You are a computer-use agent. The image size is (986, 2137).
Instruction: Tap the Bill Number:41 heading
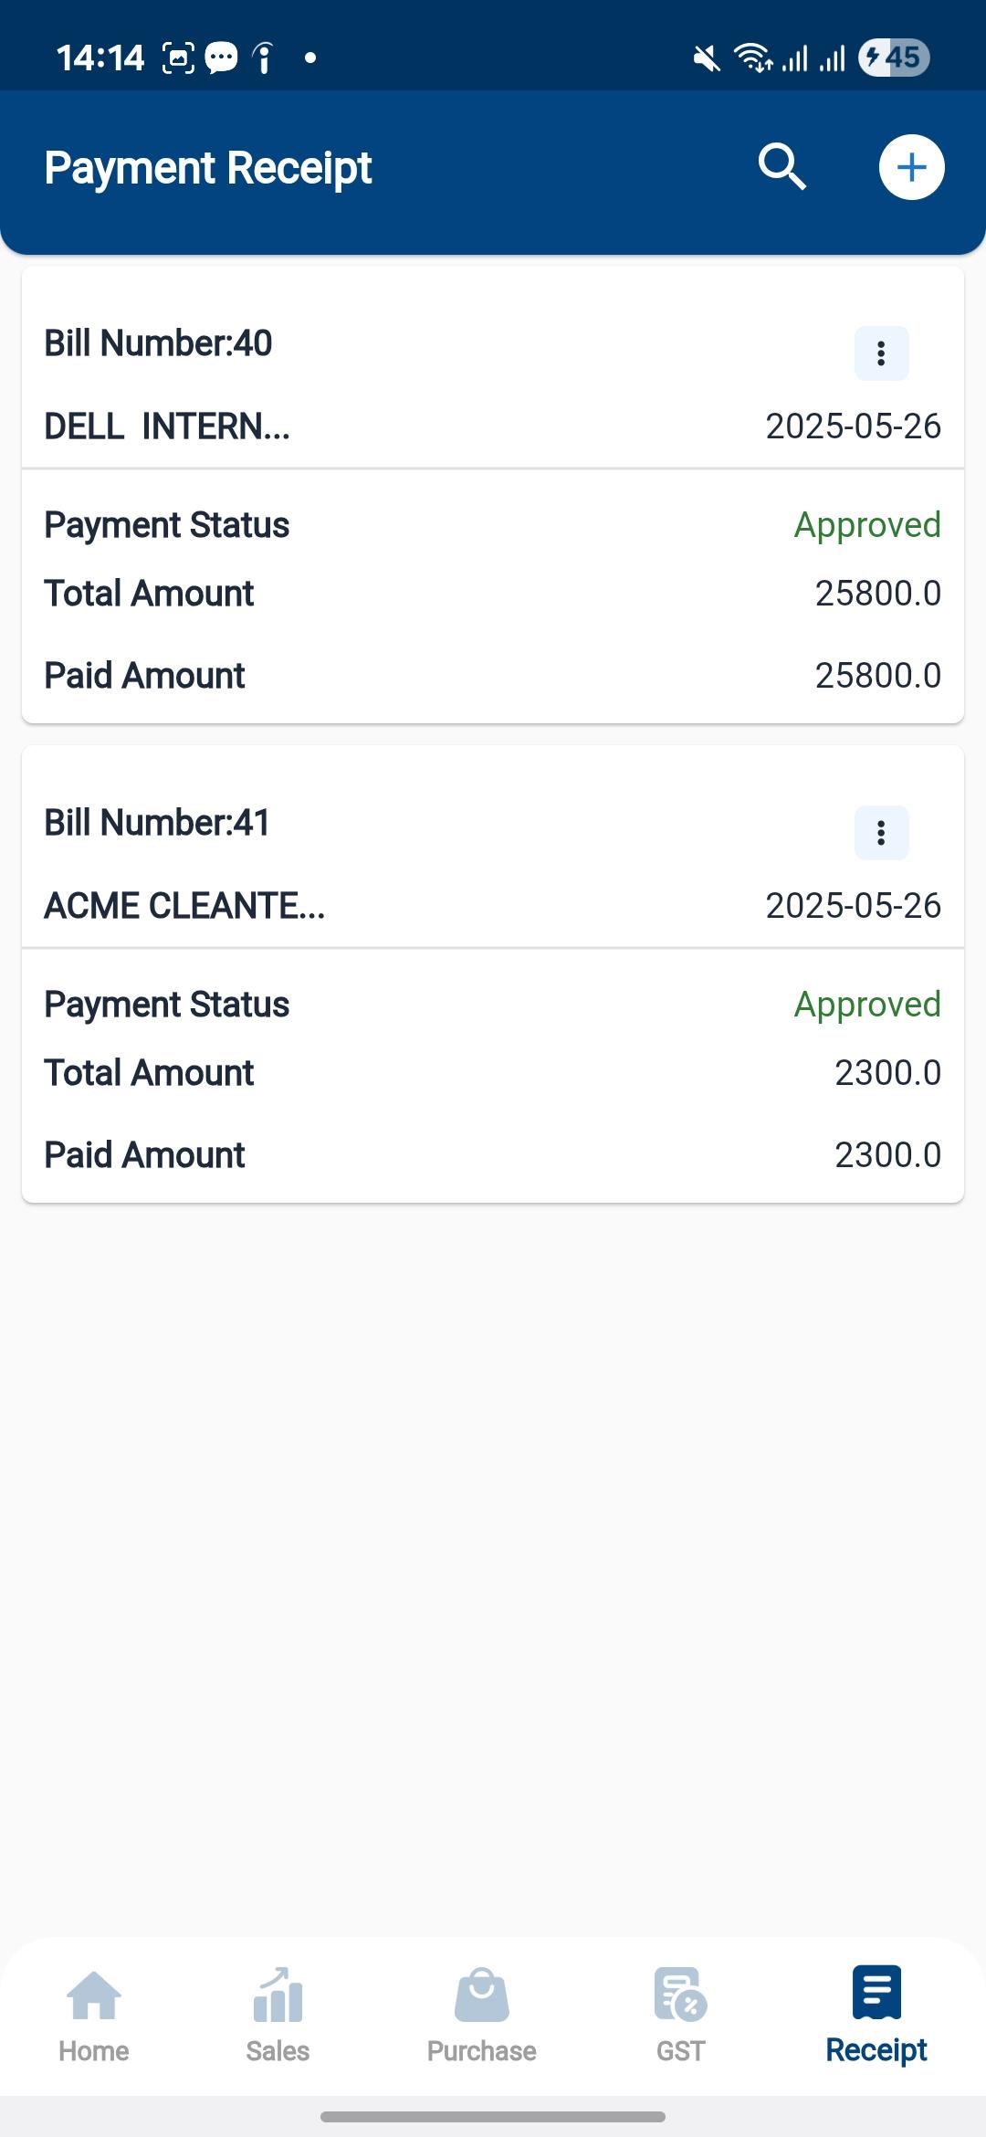pos(158,823)
